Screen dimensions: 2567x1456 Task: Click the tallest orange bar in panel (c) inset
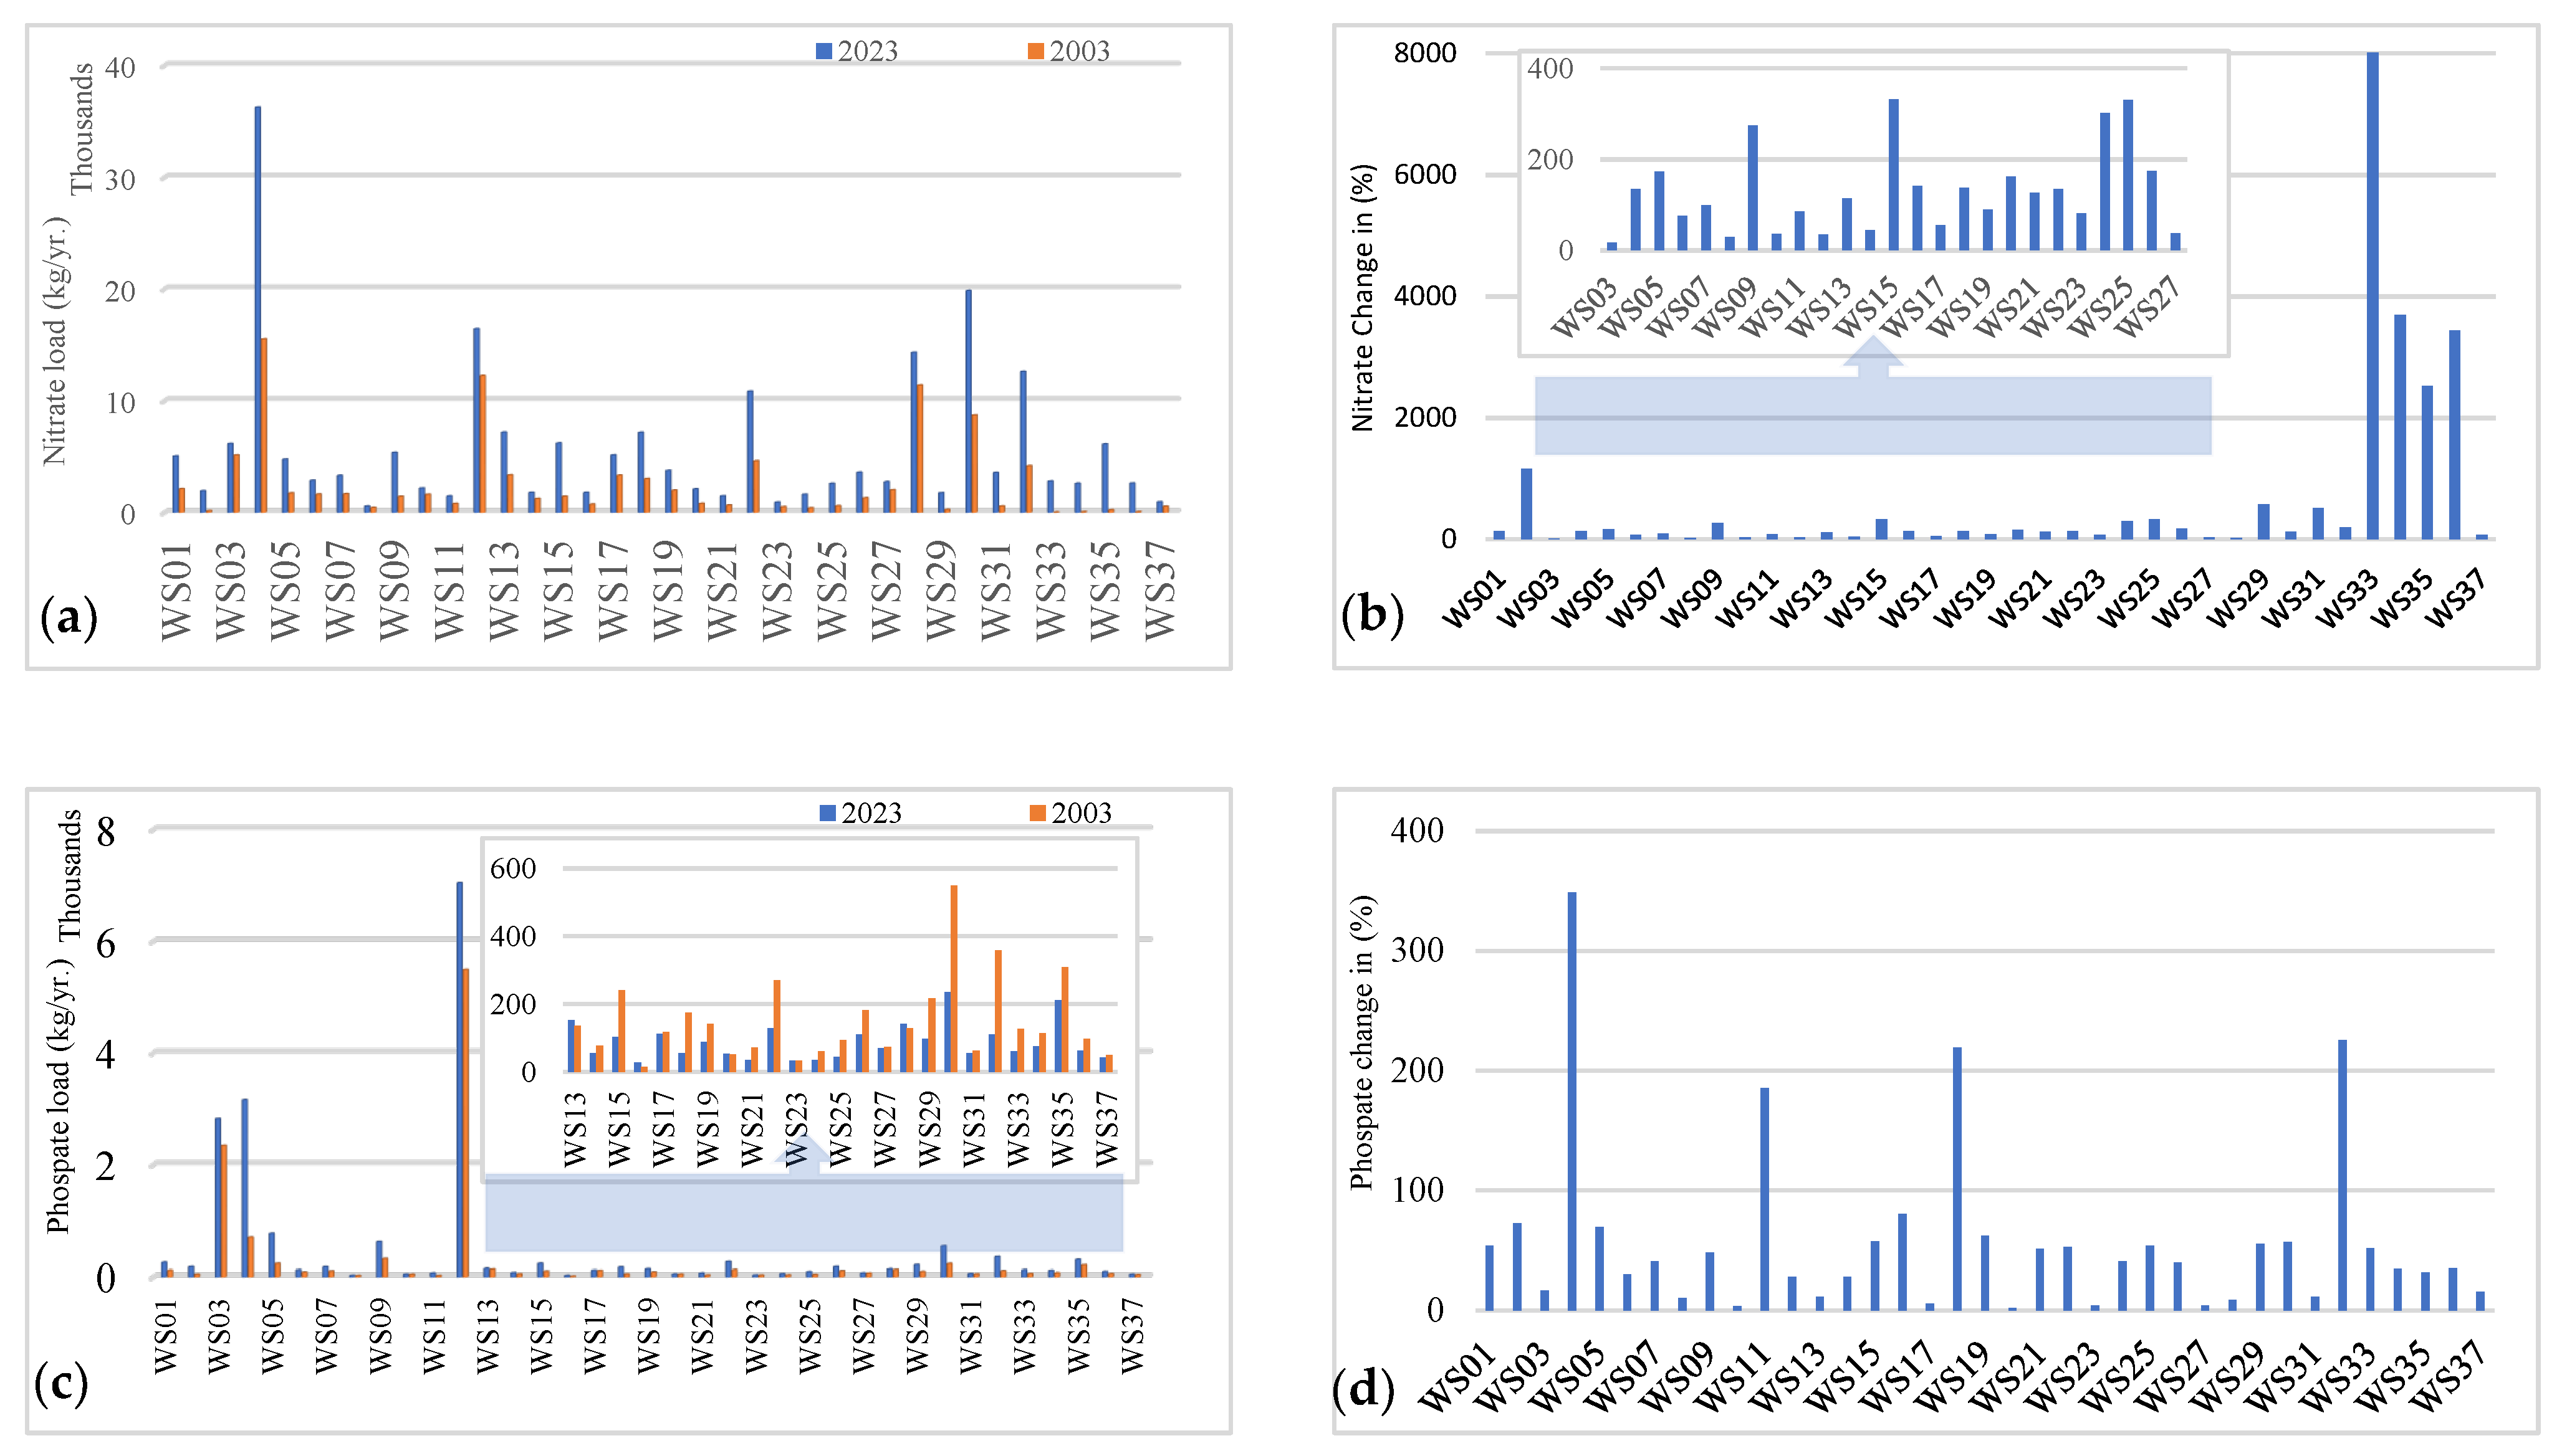(953, 978)
